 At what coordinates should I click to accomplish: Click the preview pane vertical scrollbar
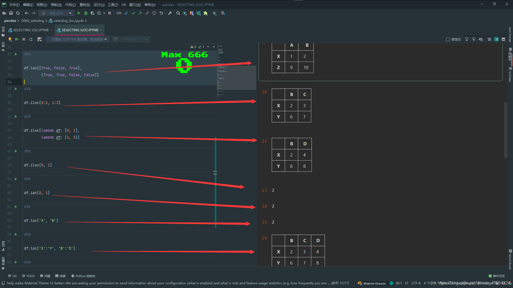[506, 130]
